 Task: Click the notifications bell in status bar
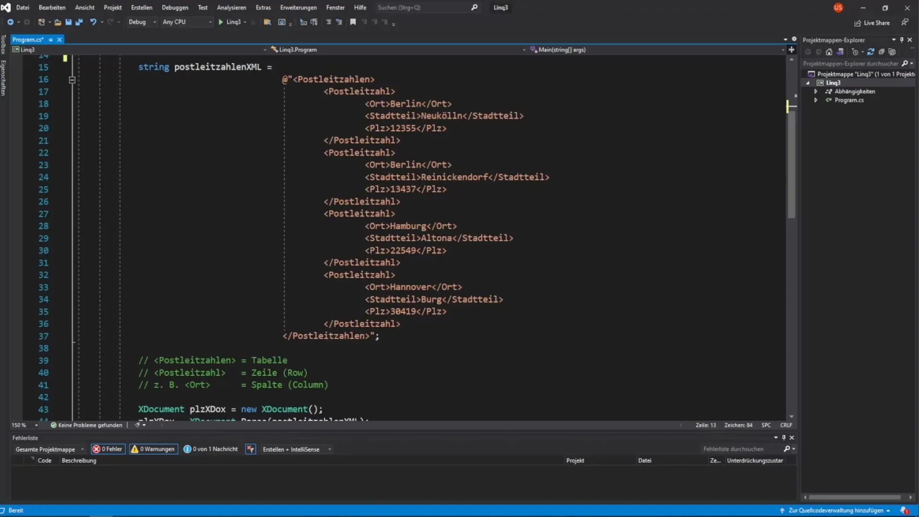point(904,510)
